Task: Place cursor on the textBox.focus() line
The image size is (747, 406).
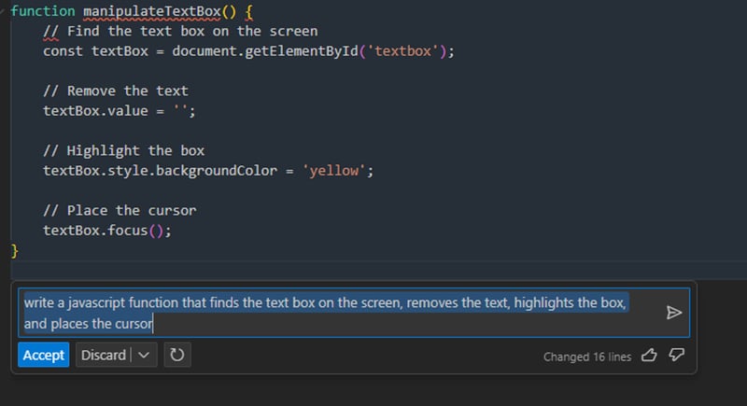Action: 107,231
